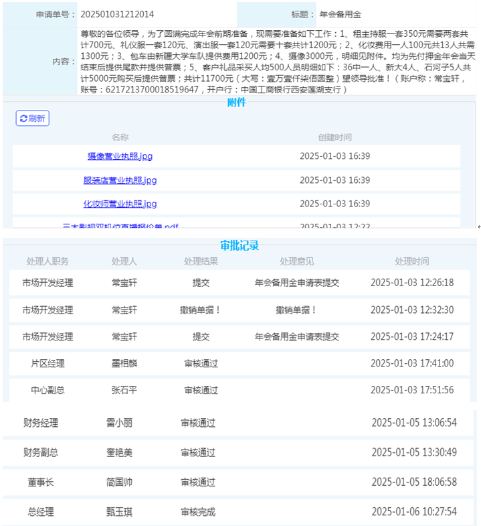Open the partially visible PDF attachment link

pyautogui.click(x=120, y=226)
